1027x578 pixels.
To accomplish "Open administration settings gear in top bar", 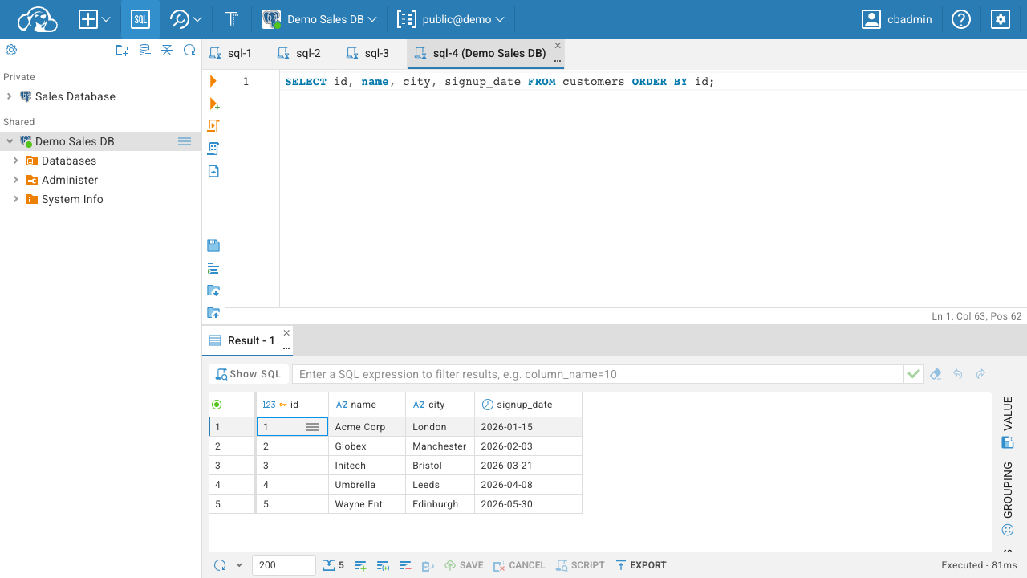I will click(1000, 19).
